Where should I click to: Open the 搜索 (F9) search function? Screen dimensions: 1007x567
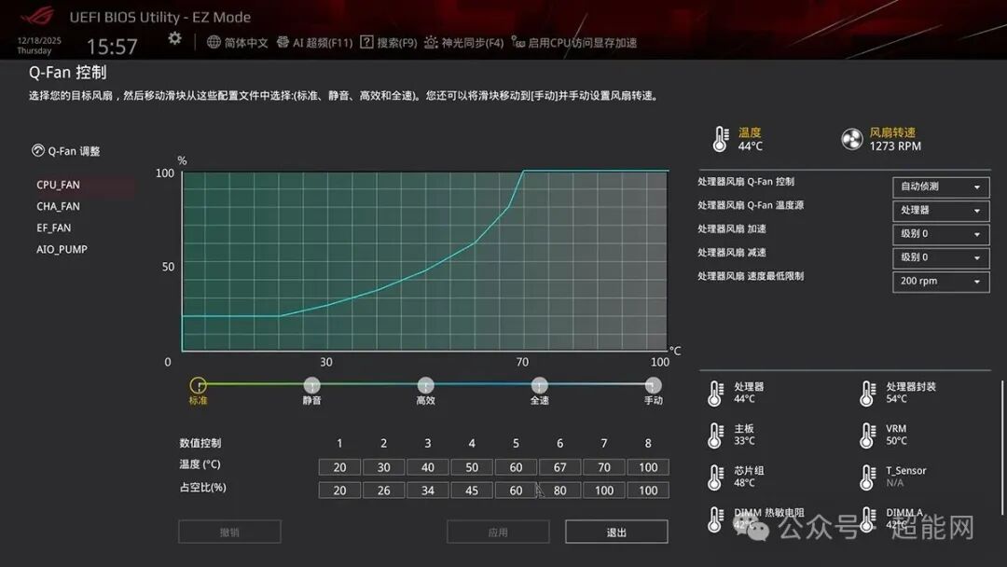click(391, 42)
